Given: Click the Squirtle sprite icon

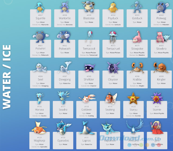Looking at the screenshot, I should [x=40, y=7].
